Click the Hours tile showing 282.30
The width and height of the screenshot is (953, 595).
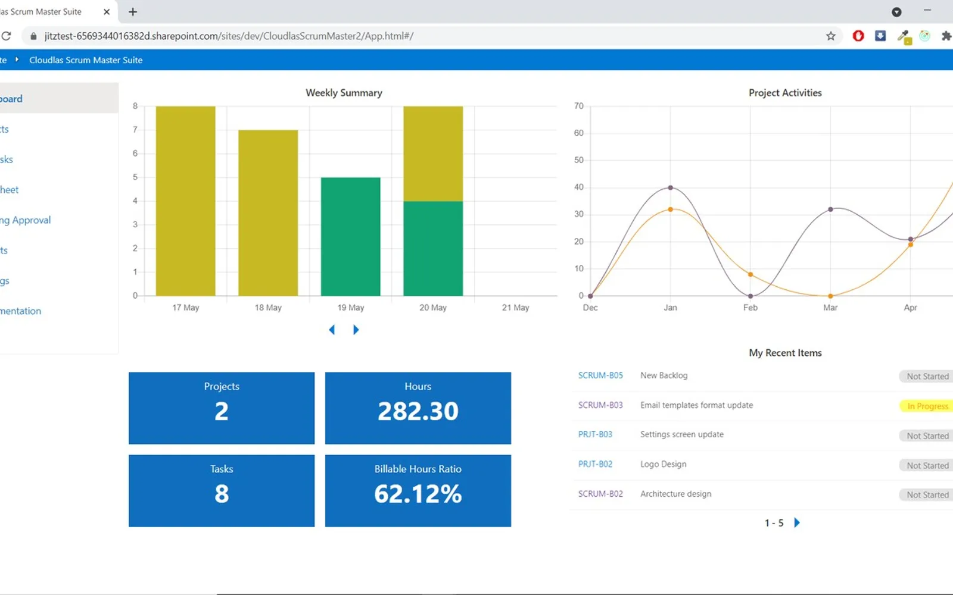click(x=418, y=408)
